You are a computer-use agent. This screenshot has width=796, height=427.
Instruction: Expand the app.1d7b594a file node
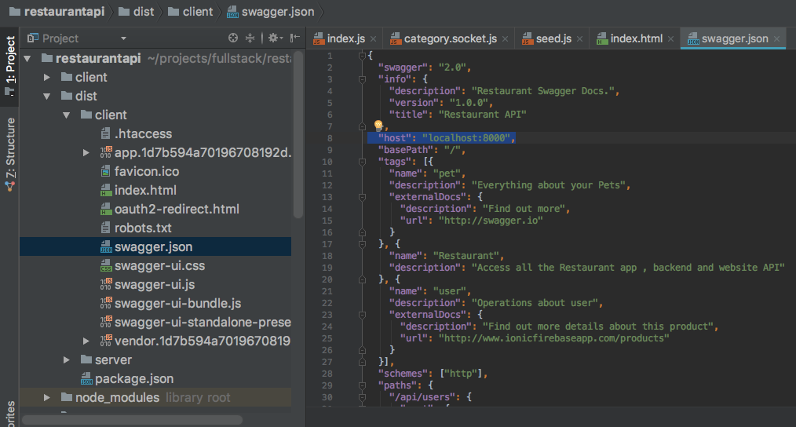[86, 153]
